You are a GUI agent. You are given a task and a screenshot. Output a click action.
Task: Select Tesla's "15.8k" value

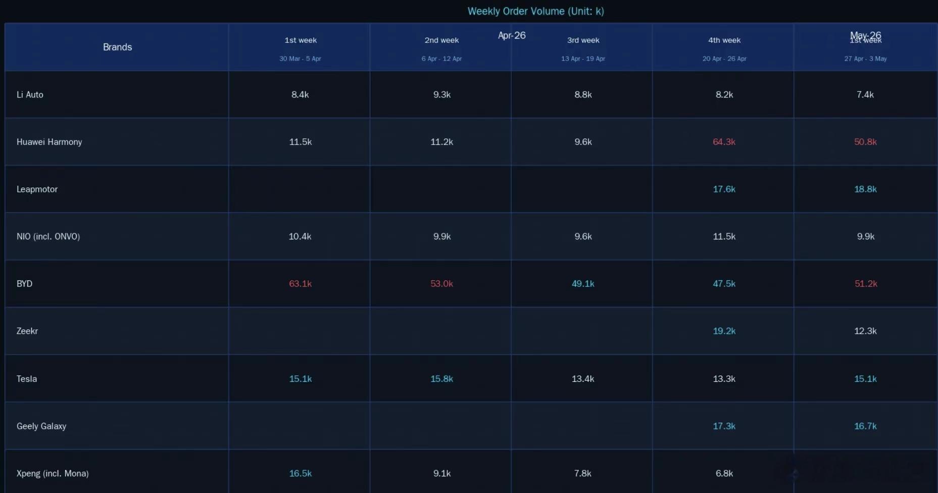[441, 379]
